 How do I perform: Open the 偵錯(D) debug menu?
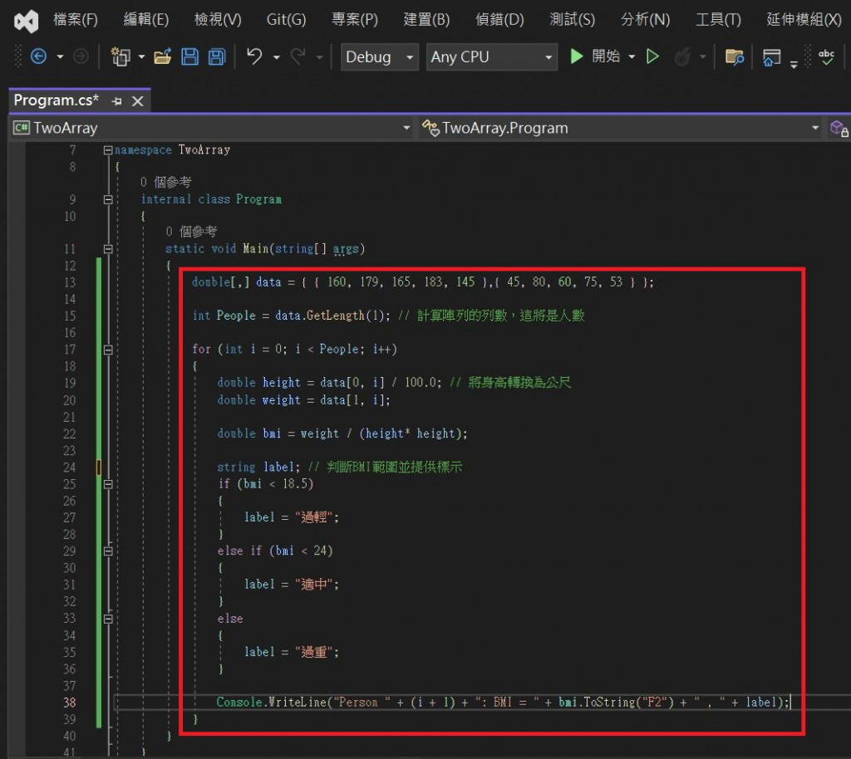click(499, 20)
